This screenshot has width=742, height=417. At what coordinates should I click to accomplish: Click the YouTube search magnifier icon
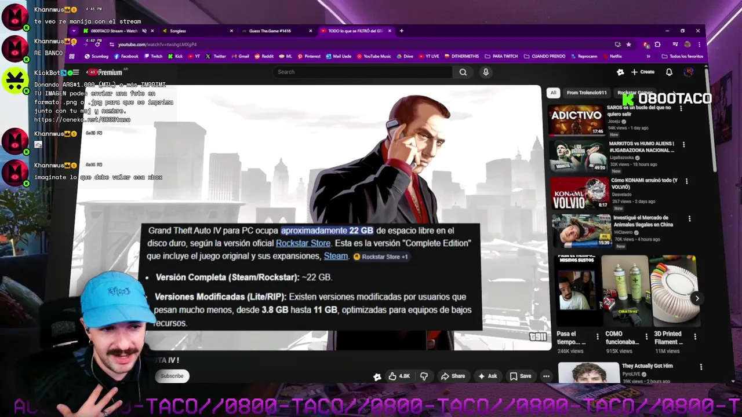pos(463,72)
